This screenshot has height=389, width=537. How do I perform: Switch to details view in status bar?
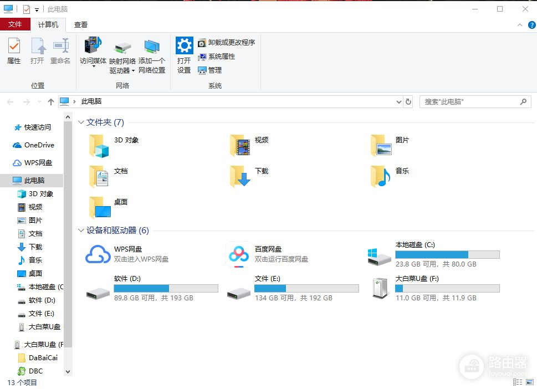(518, 382)
